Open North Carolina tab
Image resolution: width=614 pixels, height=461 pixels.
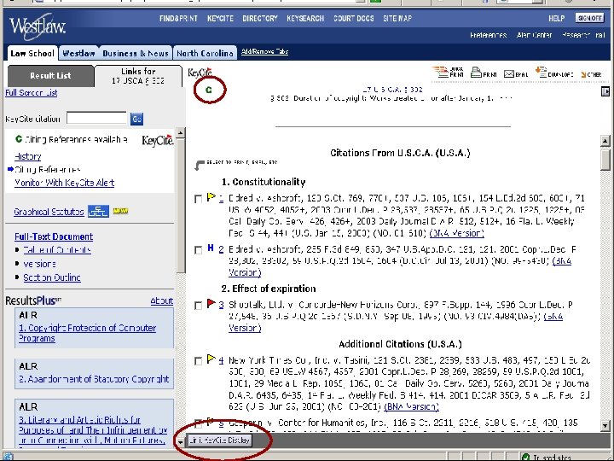[x=205, y=53]
